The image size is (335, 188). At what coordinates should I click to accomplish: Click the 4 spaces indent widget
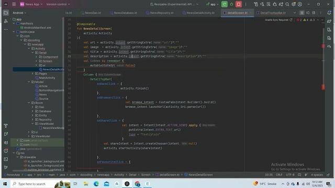[317, 175]
